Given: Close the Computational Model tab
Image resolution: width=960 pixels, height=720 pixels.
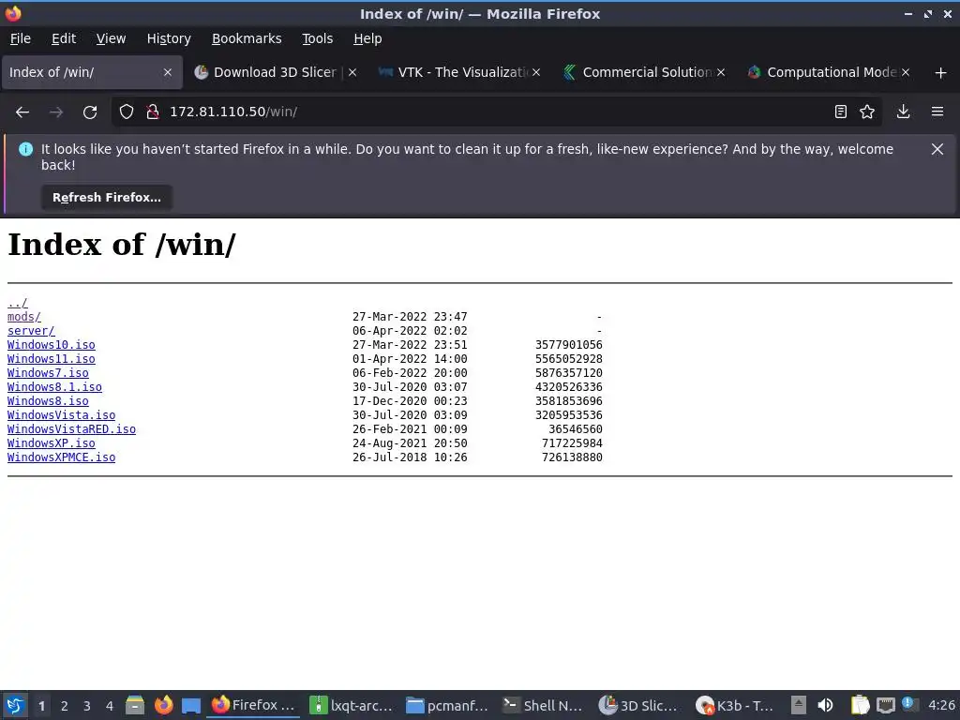Looking at the screenshot, I should point(905,72).
